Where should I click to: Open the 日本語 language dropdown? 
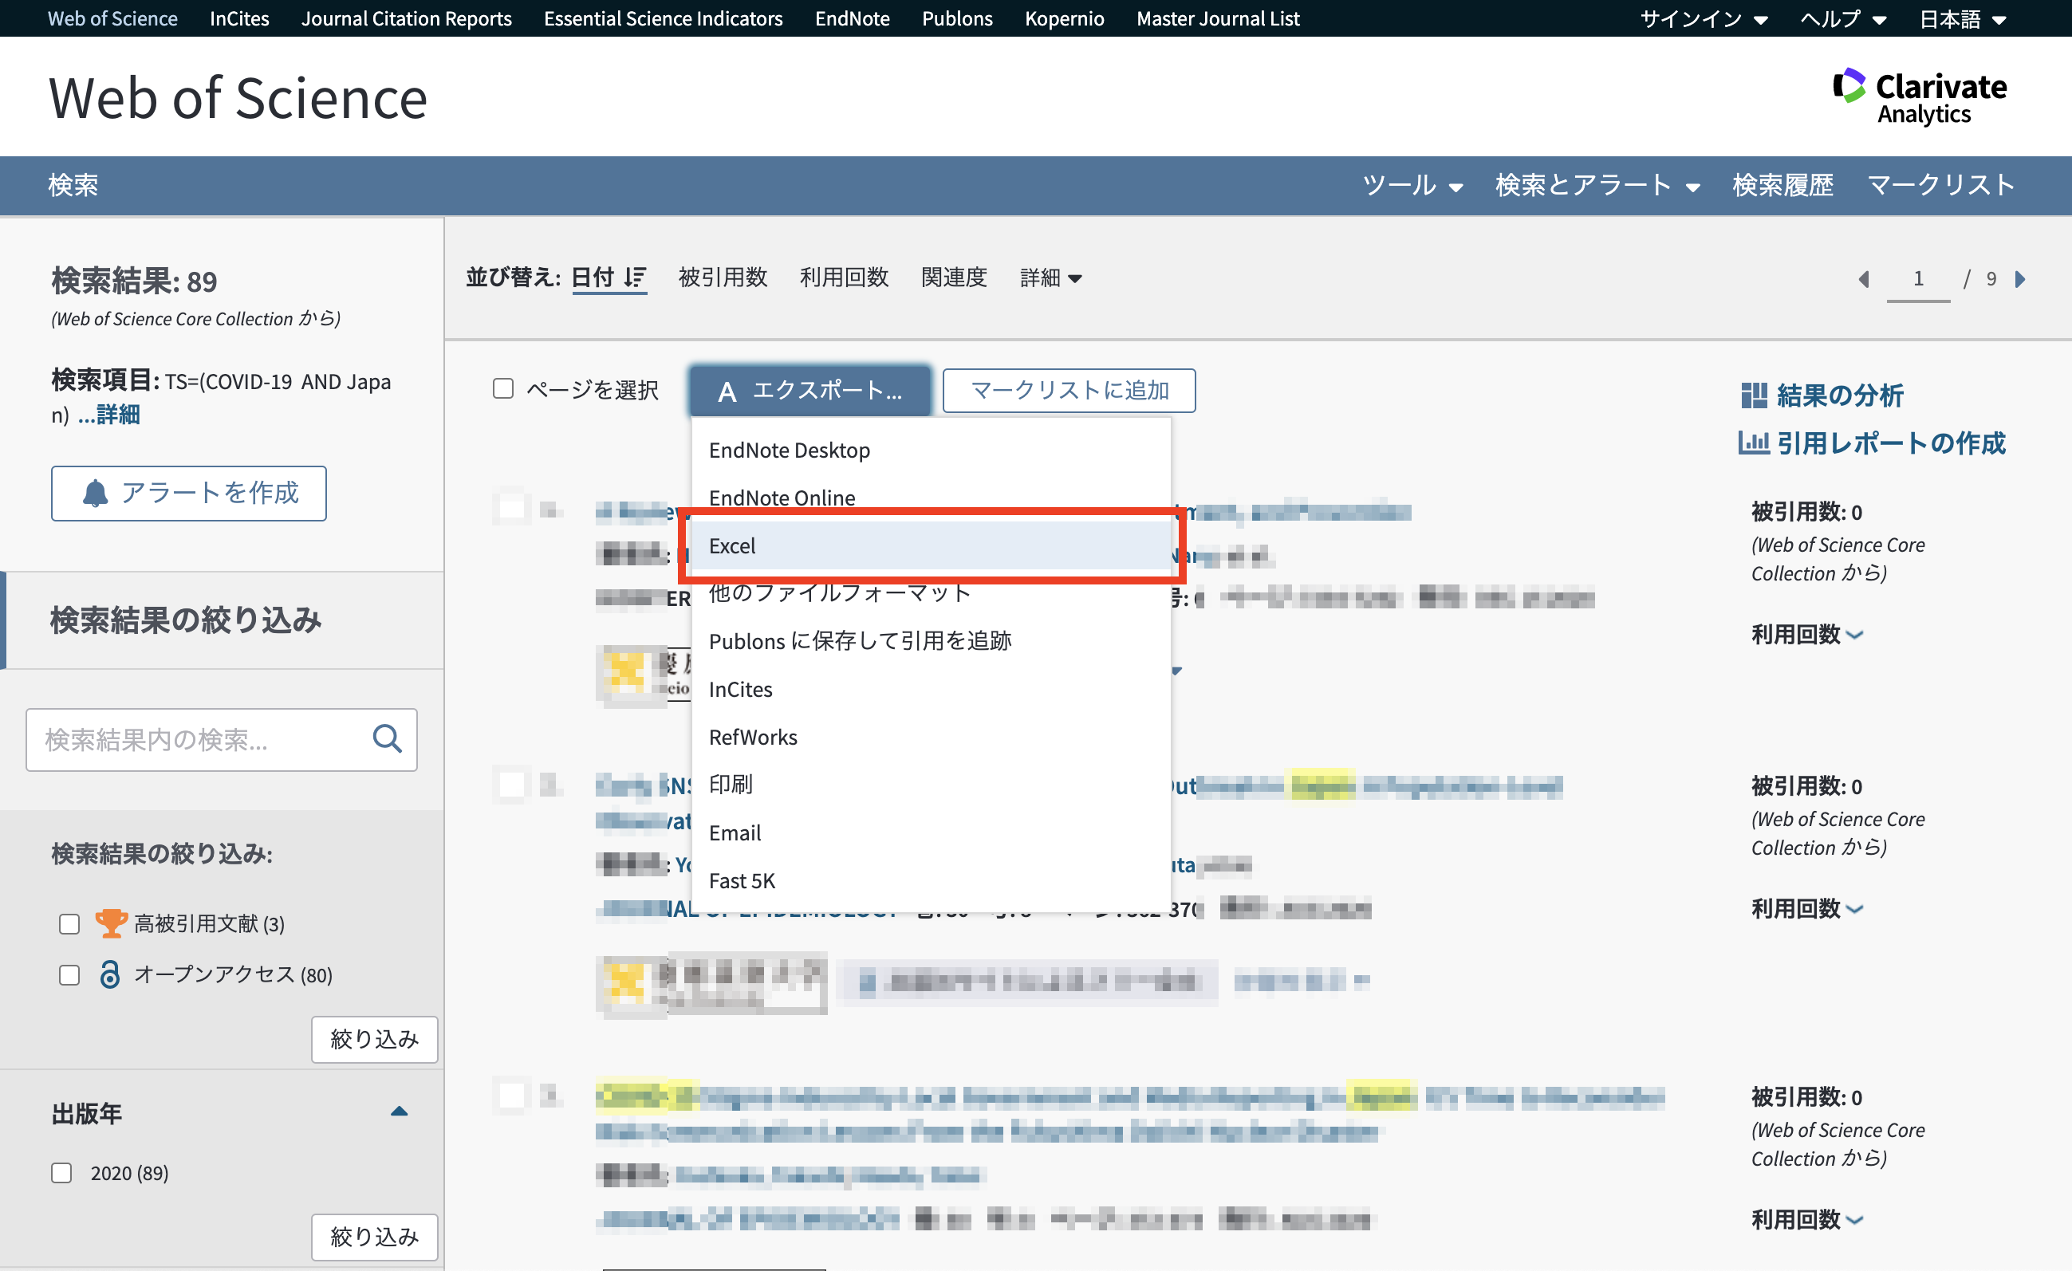[1962, 18]
